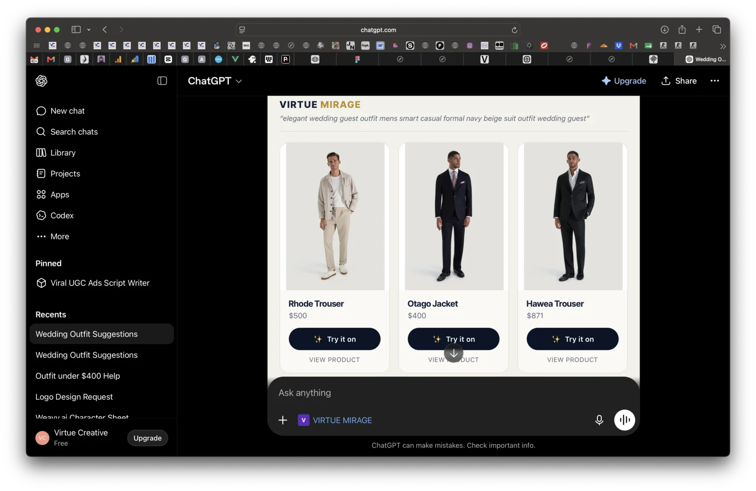The width and height of the screenshot is (756, 491).
Task: Open the Cloudflare favorites bookmark
Action: [604, 45]
